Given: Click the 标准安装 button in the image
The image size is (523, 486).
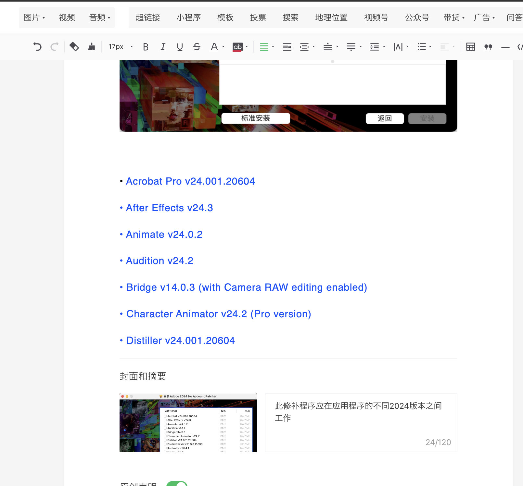Looking at the screenshot, I should point(256,118).
